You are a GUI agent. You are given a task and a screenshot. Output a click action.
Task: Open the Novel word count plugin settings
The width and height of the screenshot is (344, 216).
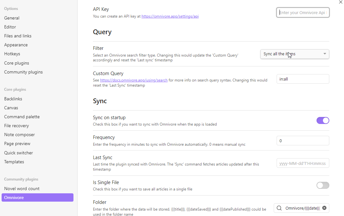(x=22, y=189)
